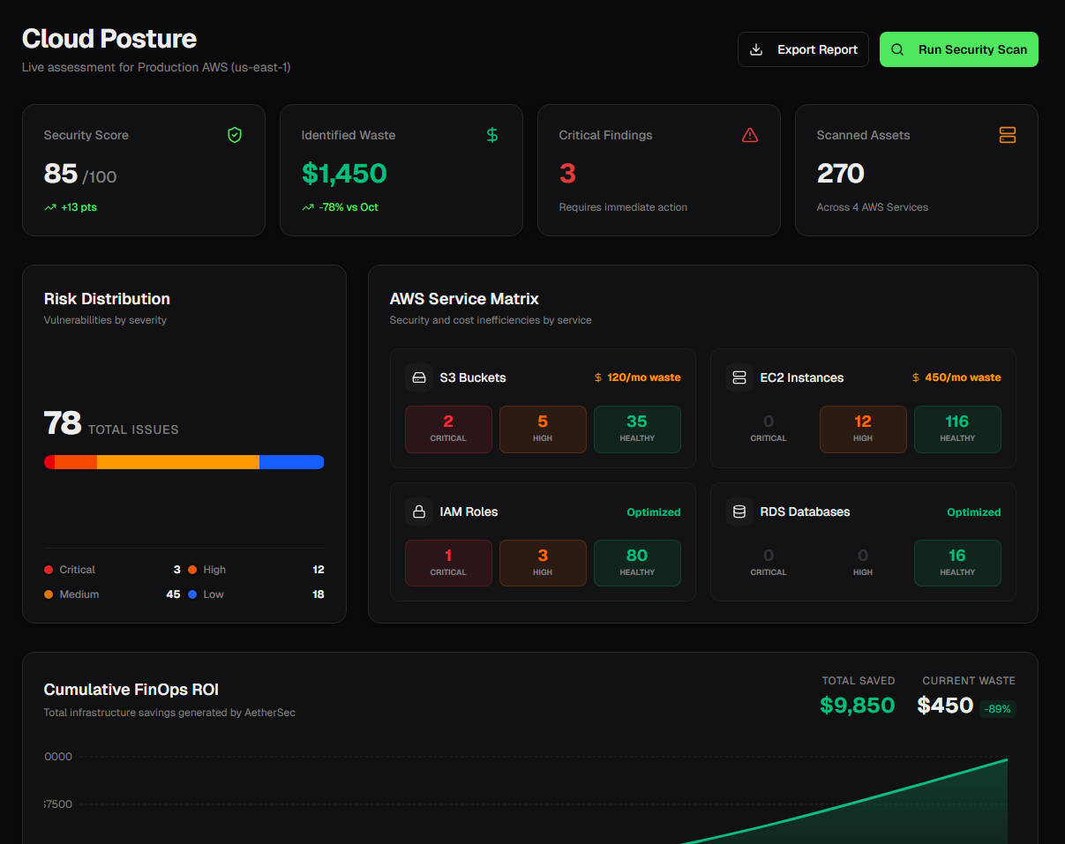Click the RDS Databases cylinder icon
The width and height of the screenshot is (1065, 844).
pos(739,512)
